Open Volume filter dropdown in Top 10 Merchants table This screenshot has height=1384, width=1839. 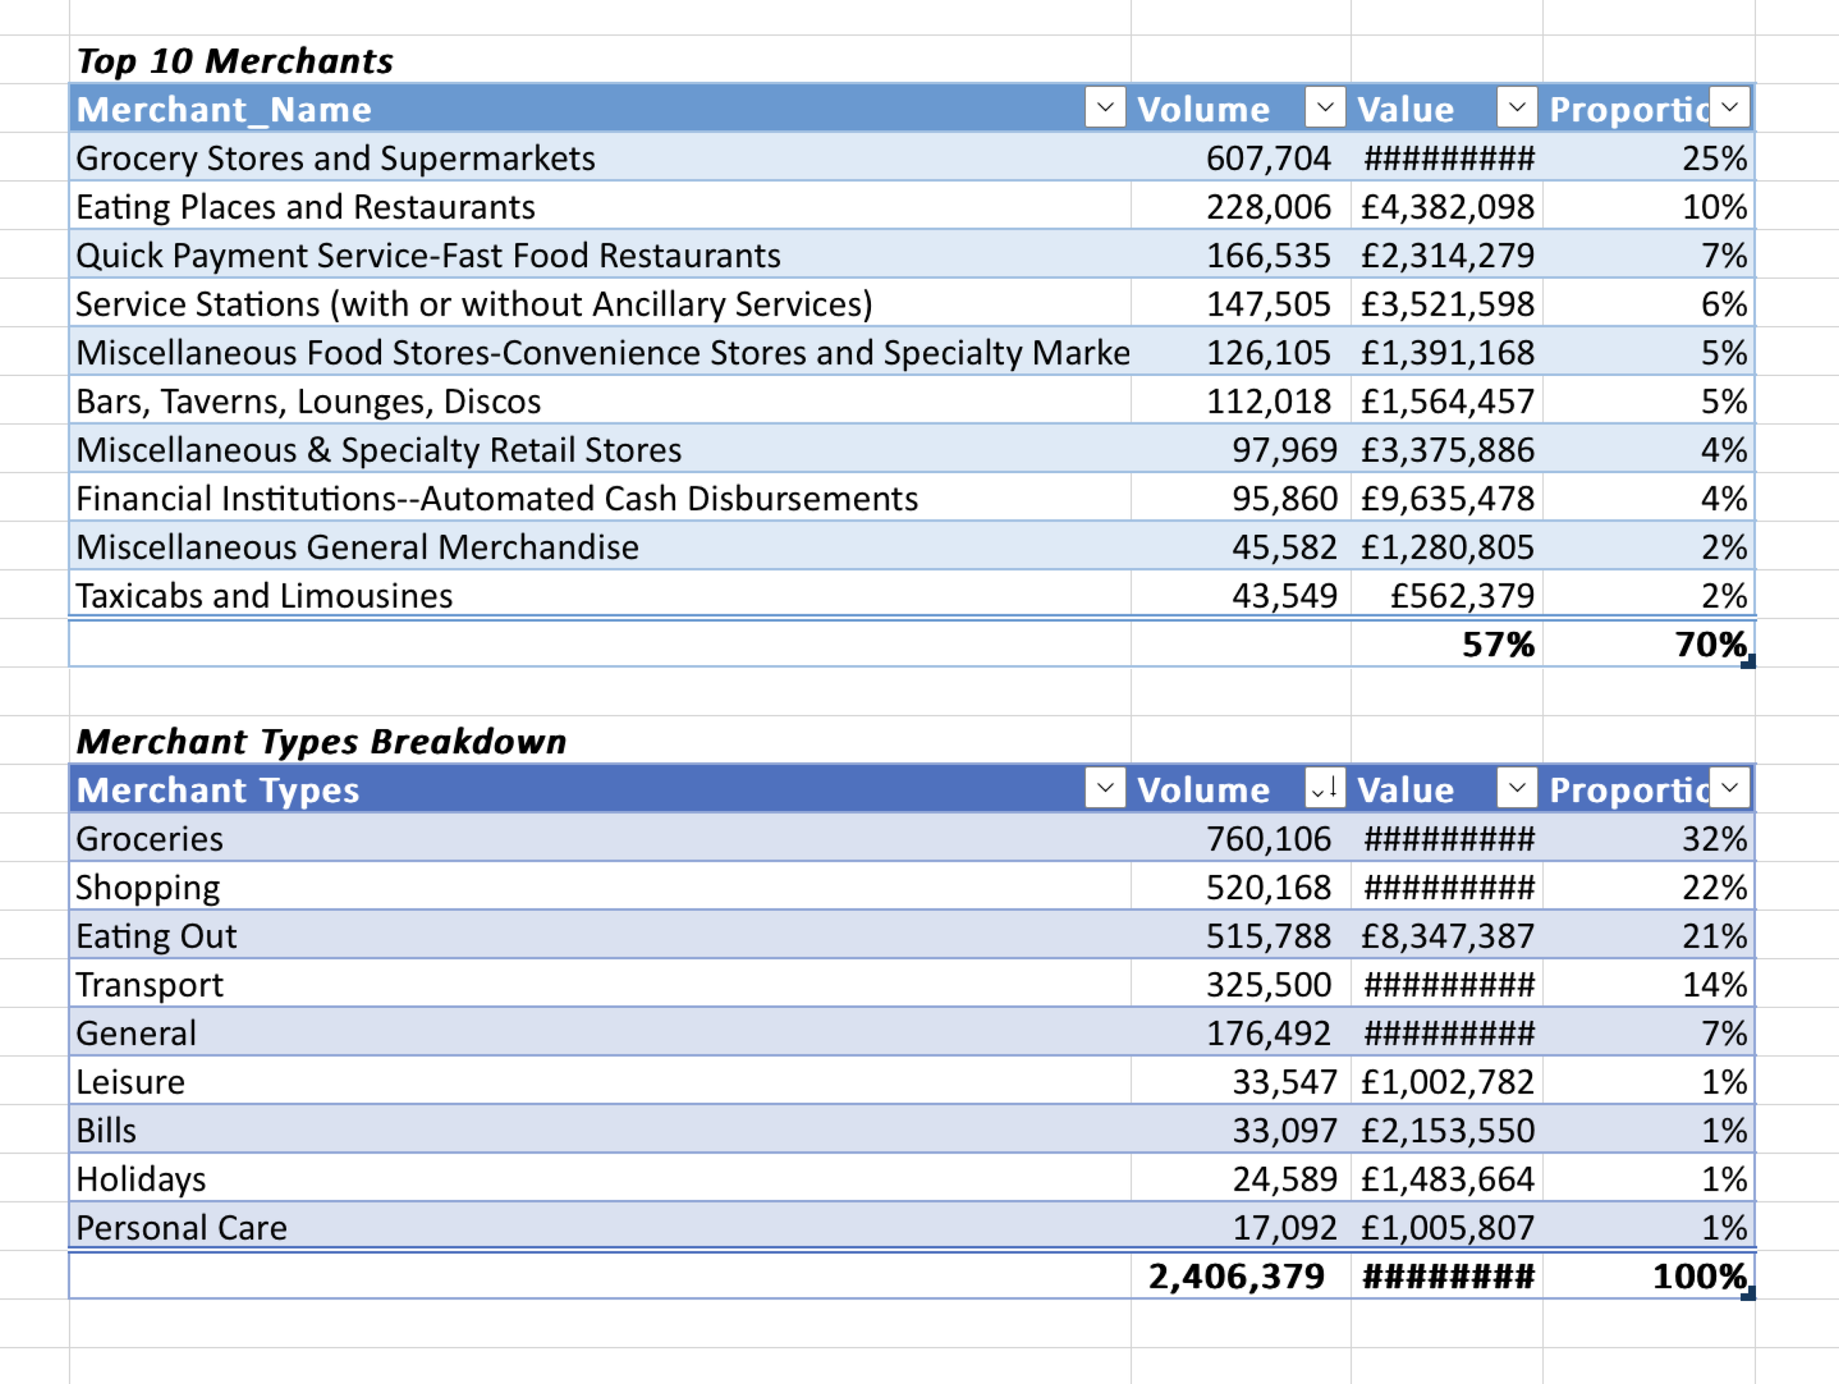pyautogui.click(x=1326, y=107)
